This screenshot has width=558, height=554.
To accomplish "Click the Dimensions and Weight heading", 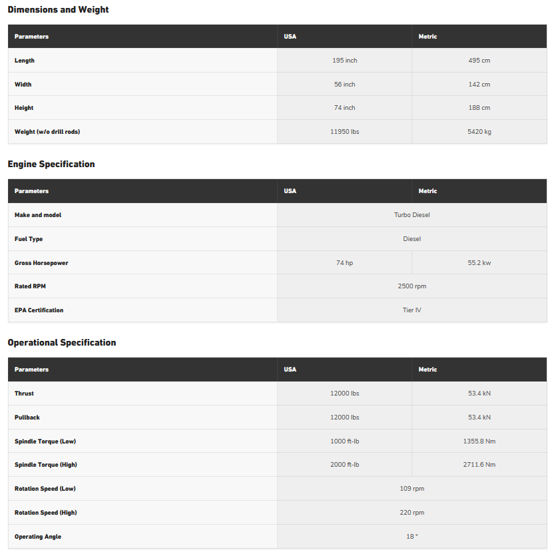I will point(58,10).
